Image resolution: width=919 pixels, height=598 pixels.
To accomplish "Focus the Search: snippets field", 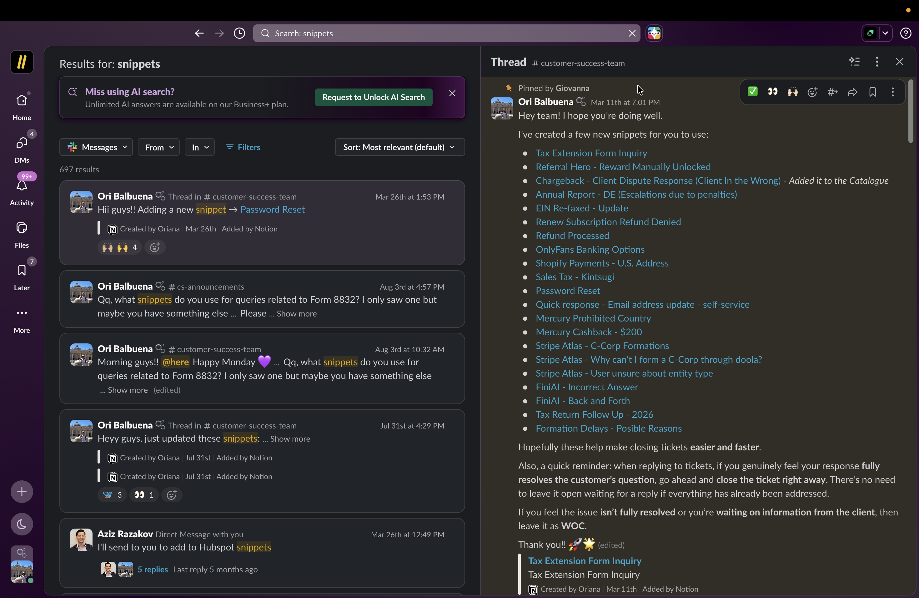I will coord(446,33).
